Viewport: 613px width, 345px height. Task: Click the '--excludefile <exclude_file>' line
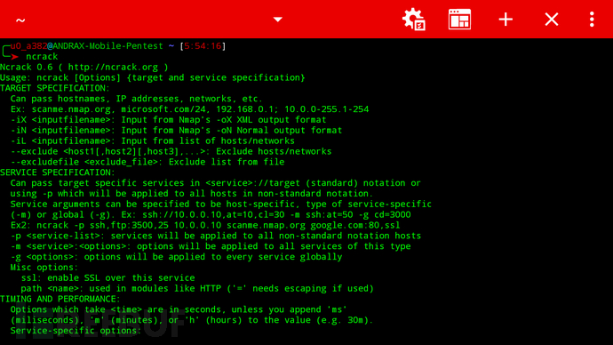[x=147, y=162]
